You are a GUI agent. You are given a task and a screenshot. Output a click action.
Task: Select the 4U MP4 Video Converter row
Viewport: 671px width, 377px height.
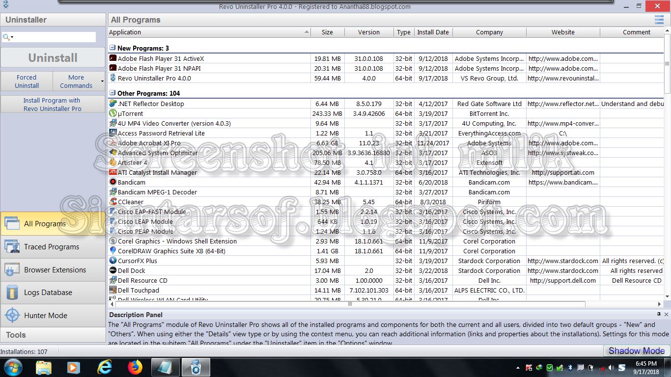point(386,123)
